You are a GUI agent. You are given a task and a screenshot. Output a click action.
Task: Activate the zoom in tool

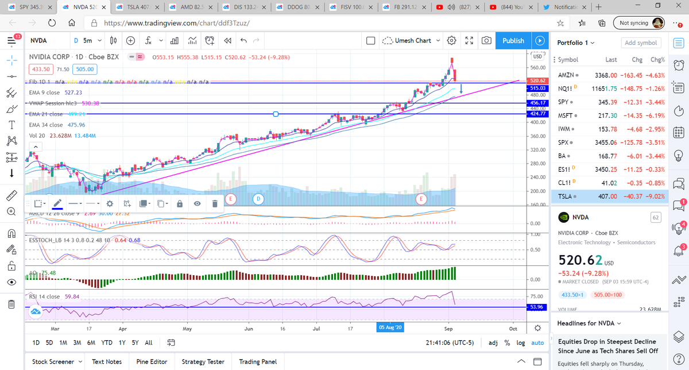pos(11,211)
